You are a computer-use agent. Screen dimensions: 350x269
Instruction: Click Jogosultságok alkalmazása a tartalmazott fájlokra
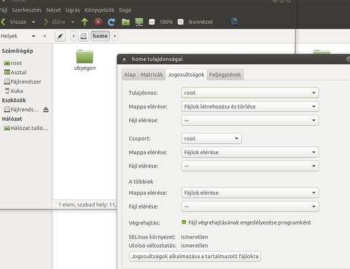[x=195, y=256]
